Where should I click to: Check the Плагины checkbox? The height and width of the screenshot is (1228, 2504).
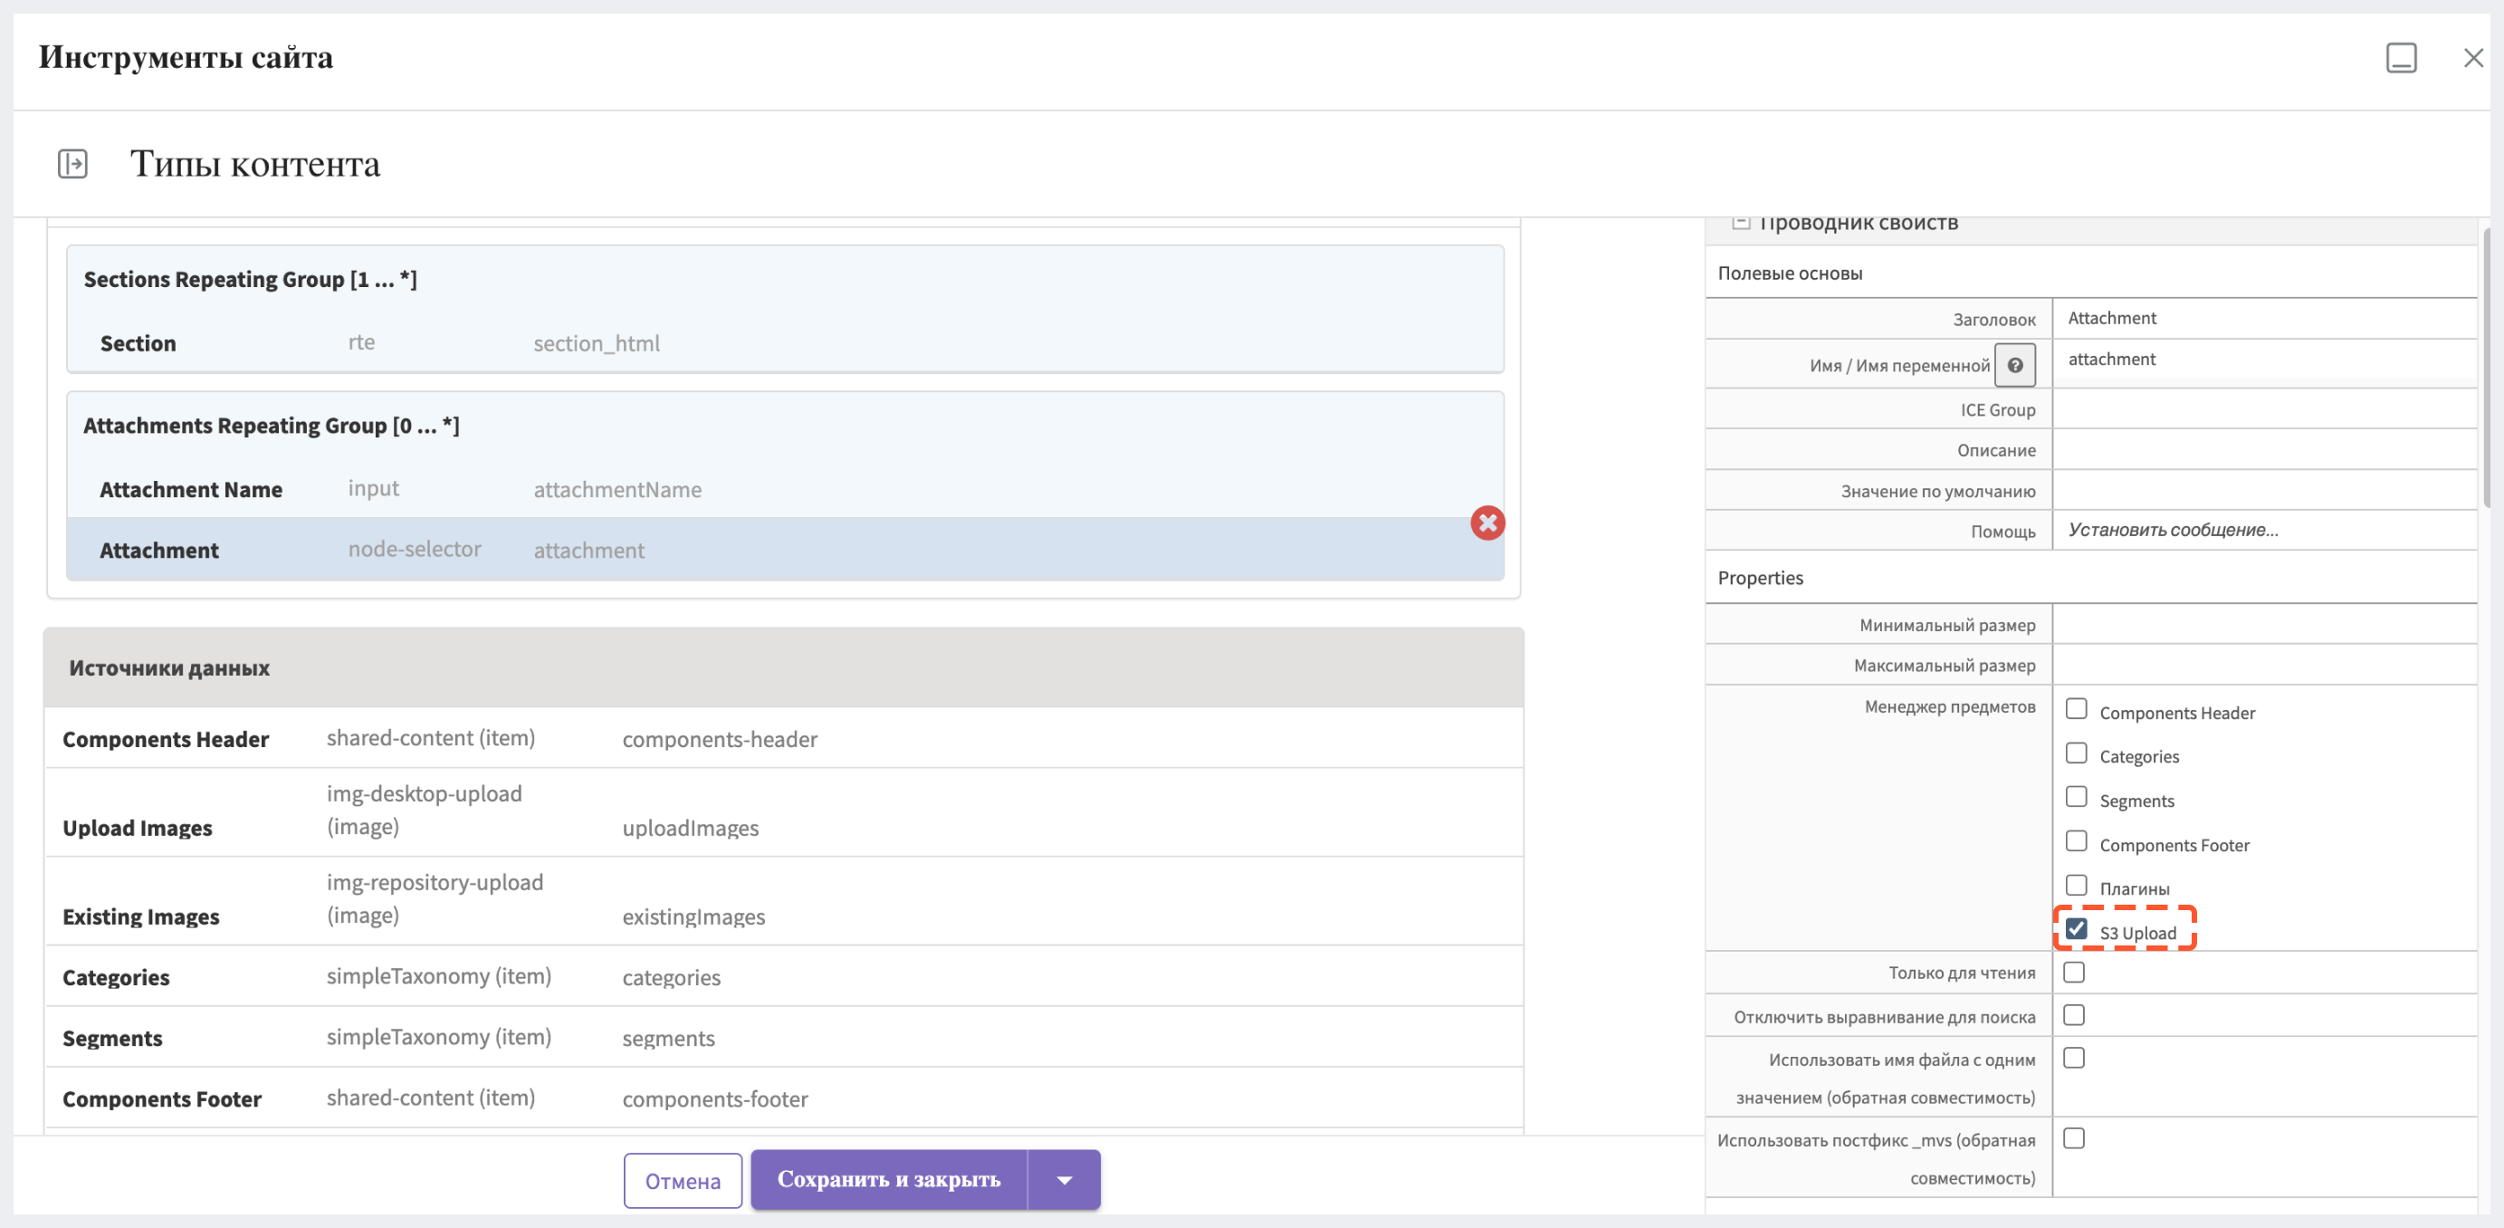2075,886
